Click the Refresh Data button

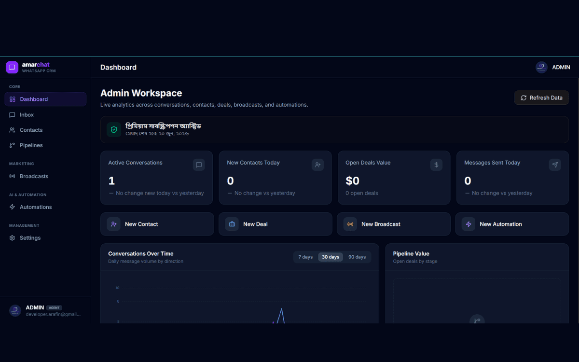tap(541, 97)
